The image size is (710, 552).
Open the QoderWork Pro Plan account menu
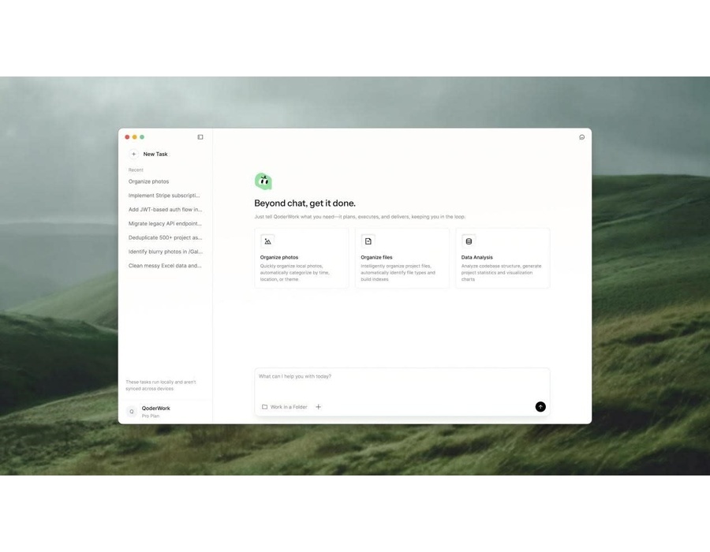tap(156, 412)
